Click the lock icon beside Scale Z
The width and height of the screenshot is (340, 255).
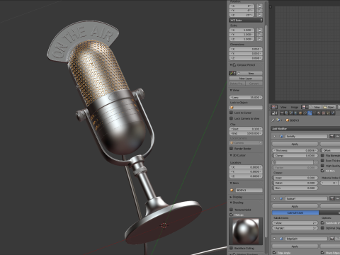259,39
